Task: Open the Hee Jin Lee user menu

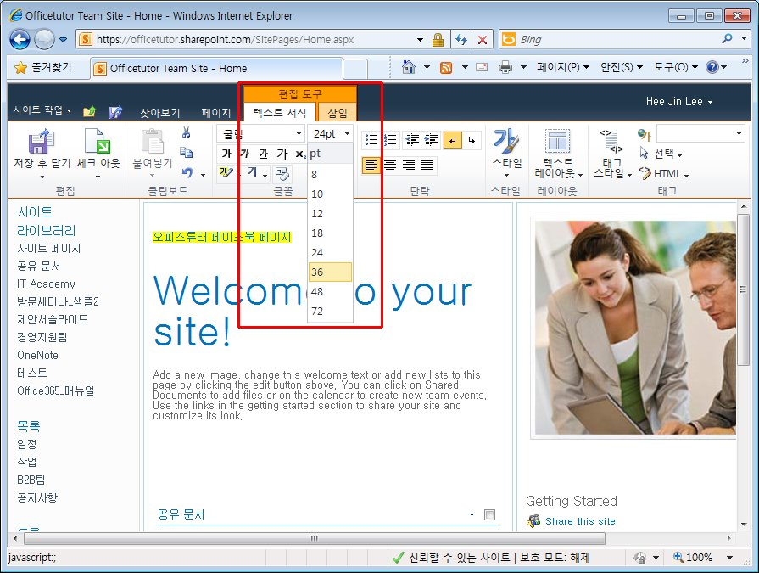Action: pyautogui.click(x=679, y=102)
